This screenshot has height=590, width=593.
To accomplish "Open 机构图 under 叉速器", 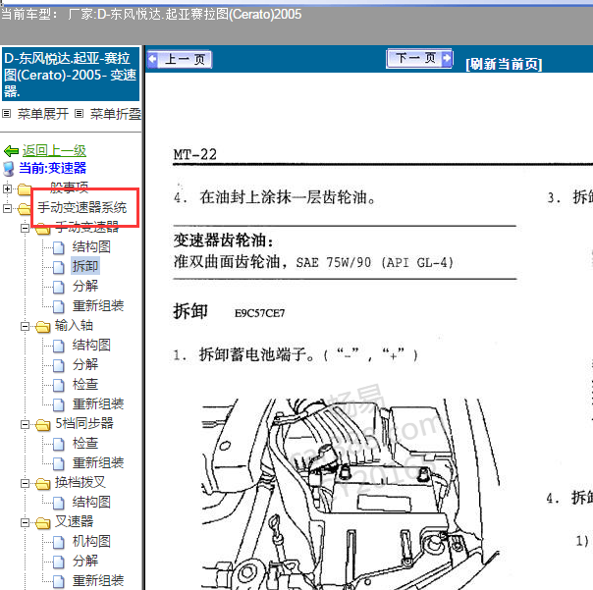I will (x=91, y=542).
